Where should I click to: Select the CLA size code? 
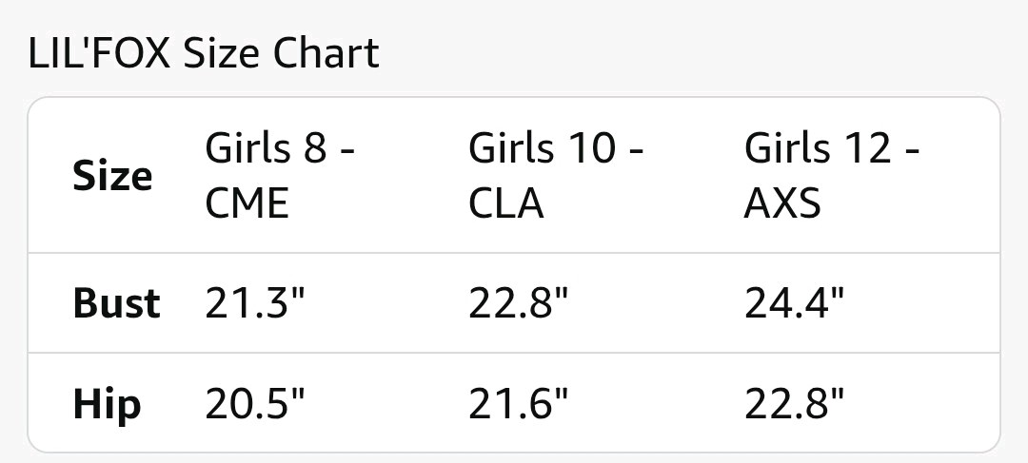click(x=505, y=204)
